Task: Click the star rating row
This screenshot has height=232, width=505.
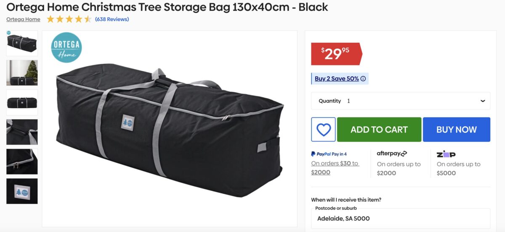Action: [x=69, y=19]
